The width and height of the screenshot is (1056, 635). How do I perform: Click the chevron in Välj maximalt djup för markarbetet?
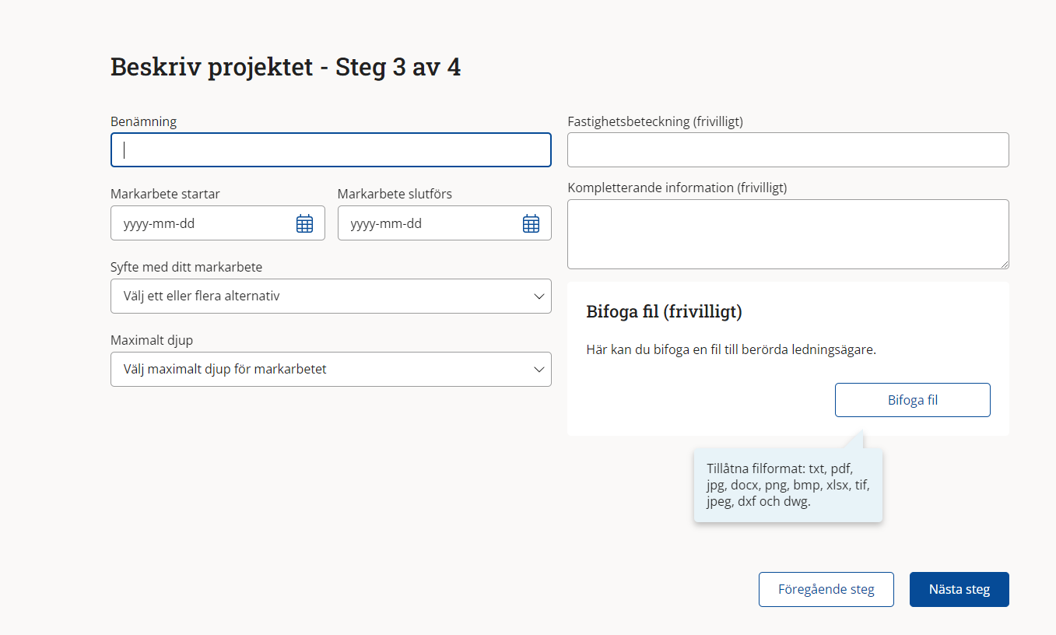click(539, 370)
